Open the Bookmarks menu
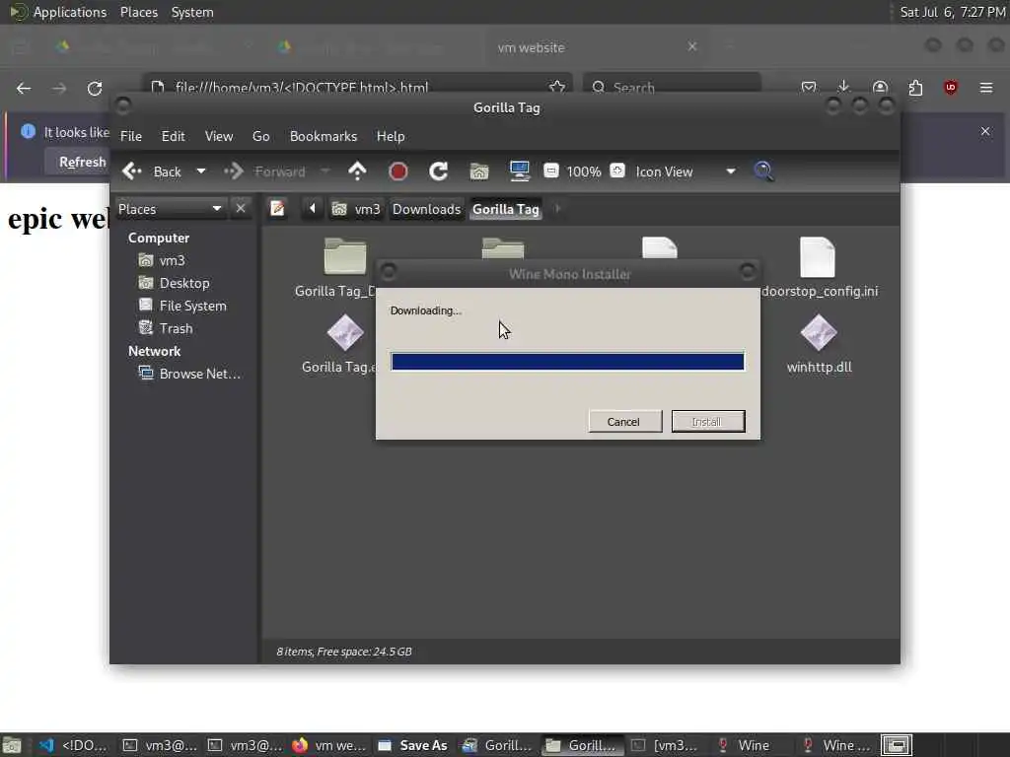 [324, 136]
